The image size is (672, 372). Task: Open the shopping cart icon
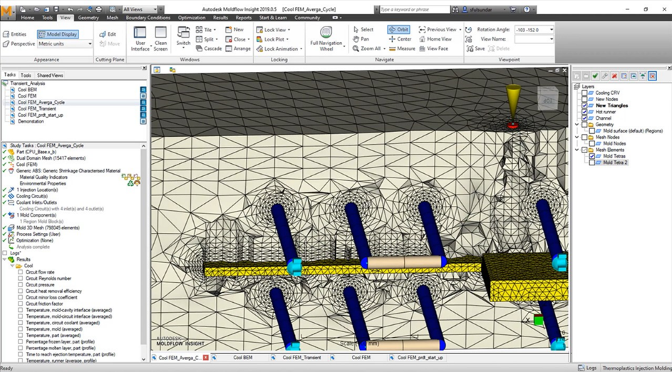pos(515,9)
